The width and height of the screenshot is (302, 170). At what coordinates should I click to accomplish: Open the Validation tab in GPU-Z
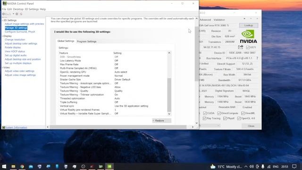pyautogui.click(x=219, y=20)
